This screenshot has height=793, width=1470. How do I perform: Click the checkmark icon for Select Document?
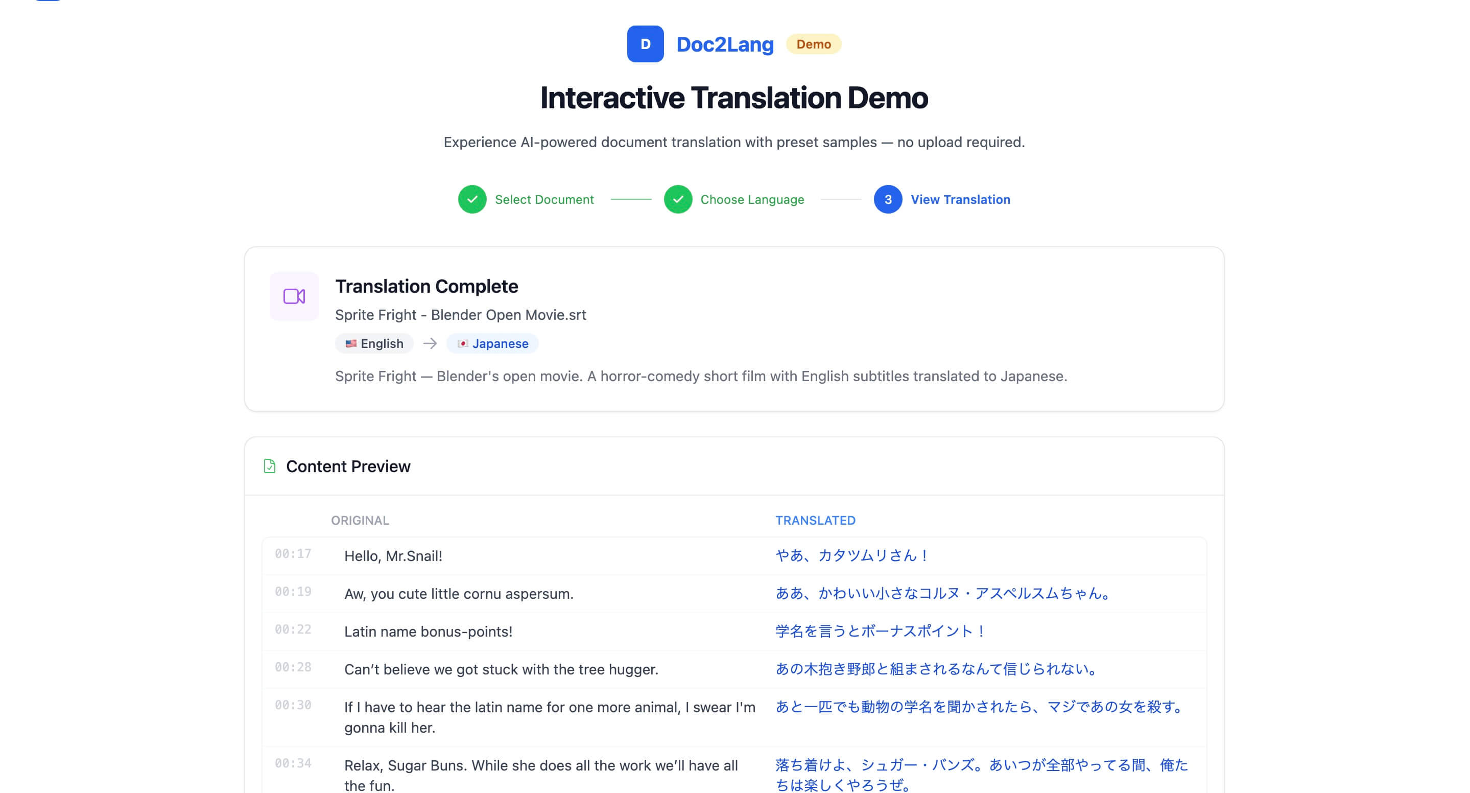tap(471, 200)
